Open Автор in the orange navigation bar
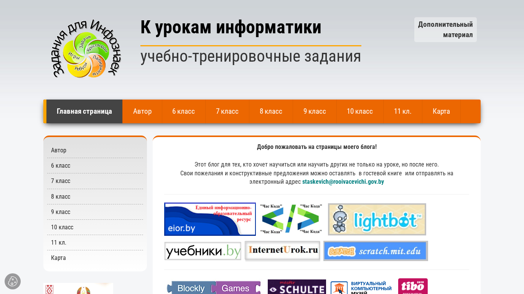 coord(142,111)
